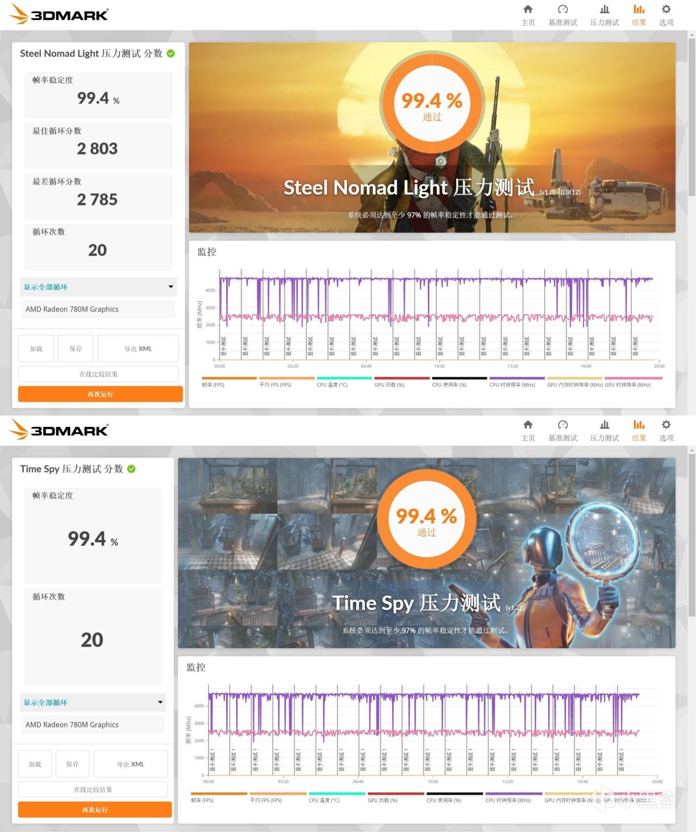
Task: Click the scroll-up arrow in Time Spy window
Action: [x=692, y=450]
